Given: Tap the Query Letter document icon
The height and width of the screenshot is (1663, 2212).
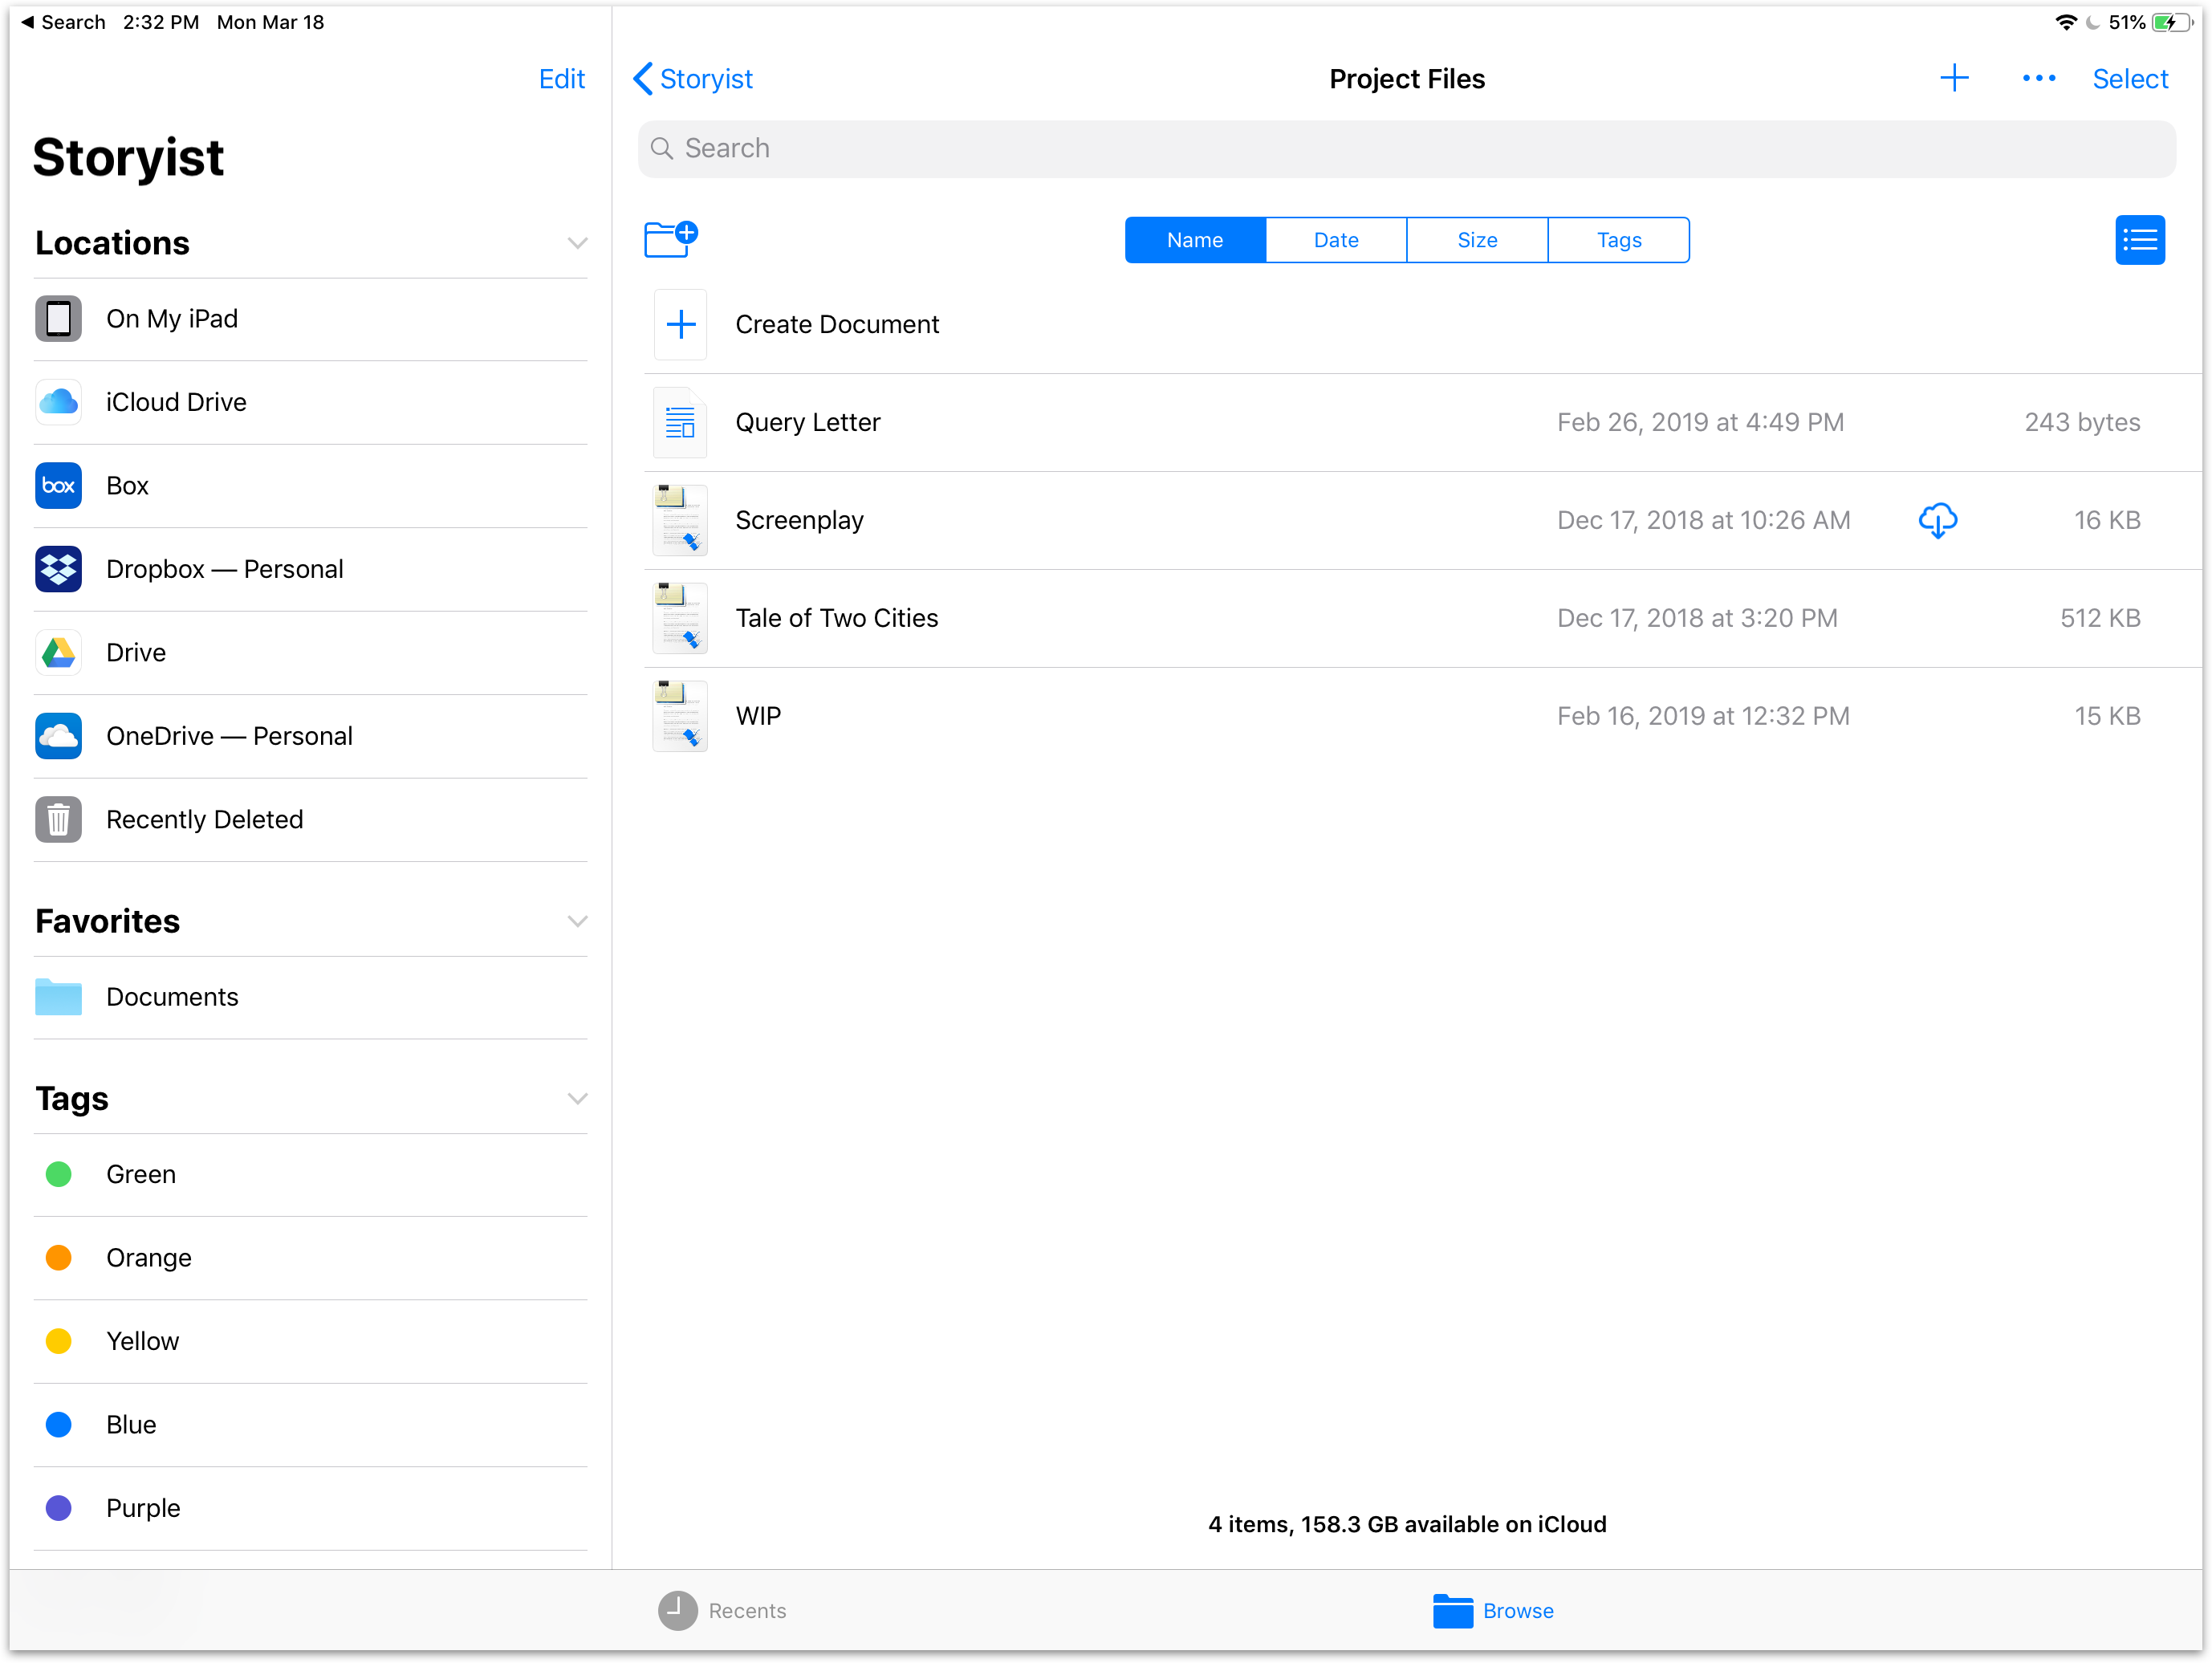Looking at the screenshot, I should tap(680, 422).
